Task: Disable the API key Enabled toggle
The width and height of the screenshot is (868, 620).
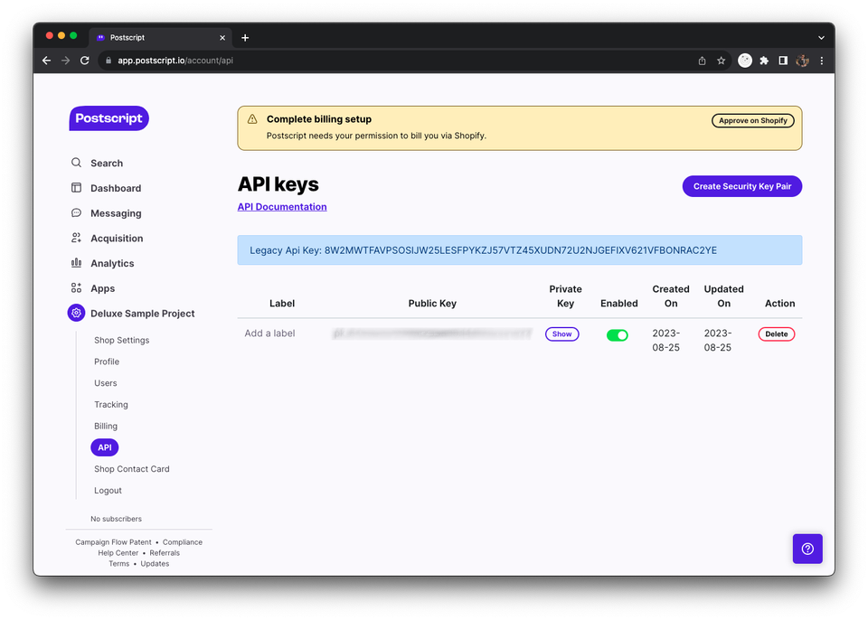Action: (x=618, y=335)
